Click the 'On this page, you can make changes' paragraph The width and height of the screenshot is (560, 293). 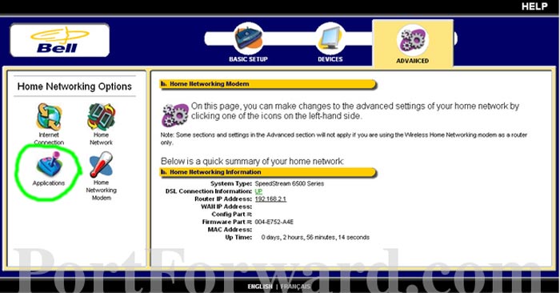tap(355, 111)
